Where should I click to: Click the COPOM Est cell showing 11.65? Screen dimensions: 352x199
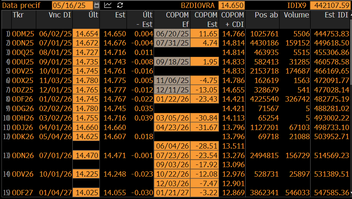click(x=205, y=34)
